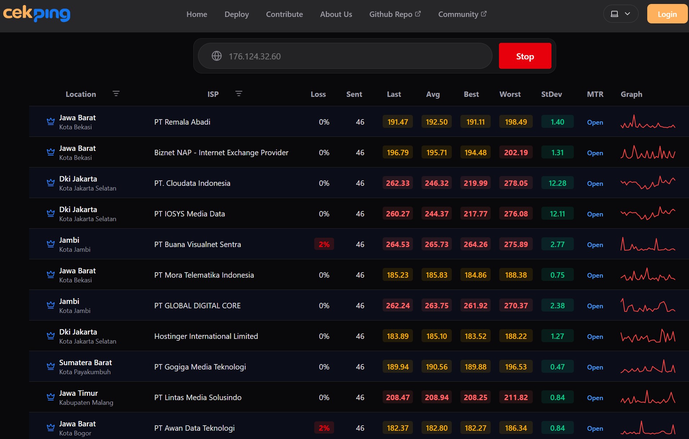Stop the running ping test
The width and height of the screenshot is (689, 439).
click(x=525, y=56)
